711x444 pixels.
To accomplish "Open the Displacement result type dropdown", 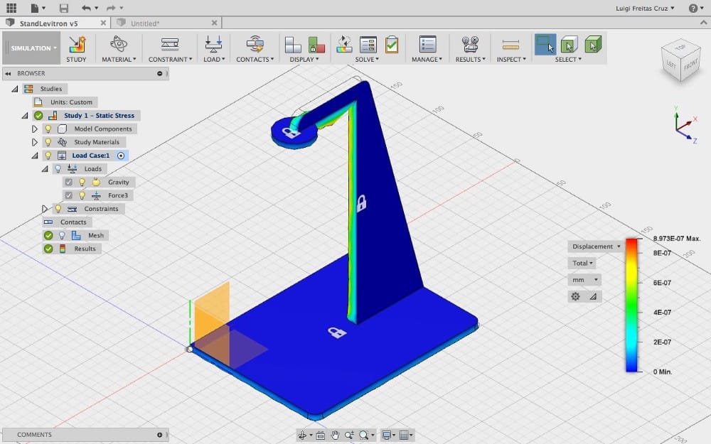I will (x=596, y=247).
